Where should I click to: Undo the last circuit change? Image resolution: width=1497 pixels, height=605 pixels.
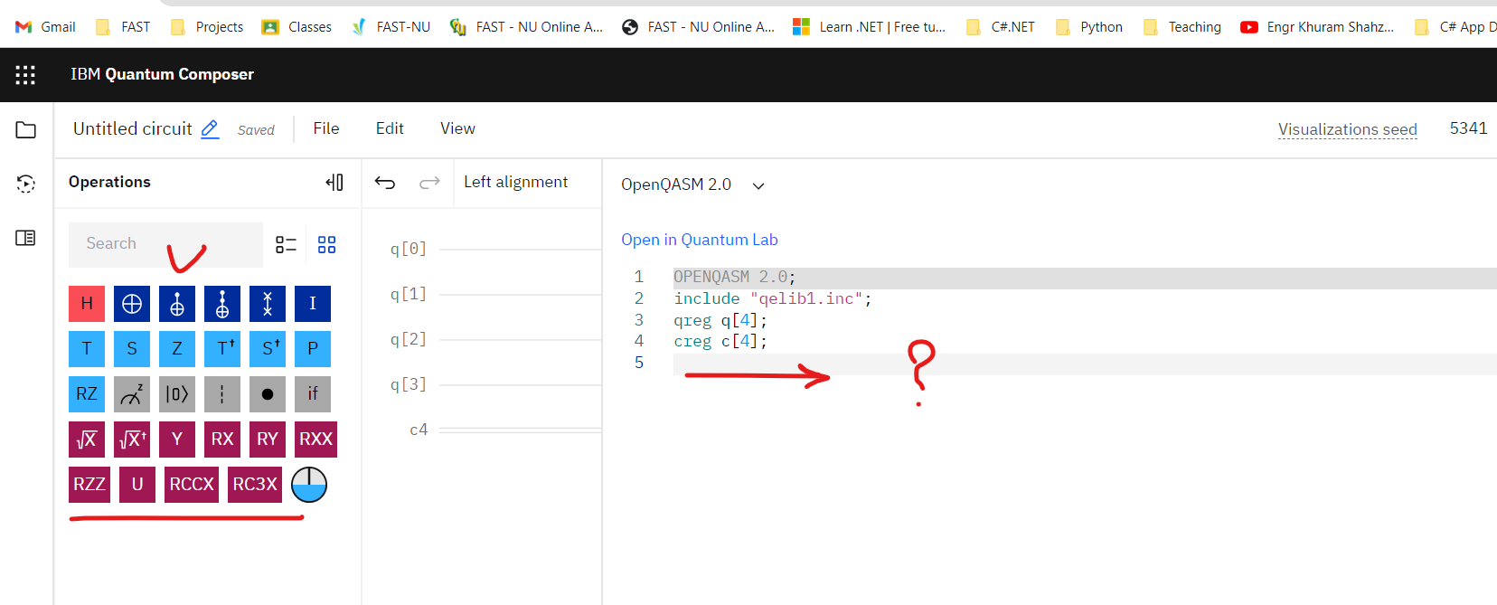click(x=385, y=183)
